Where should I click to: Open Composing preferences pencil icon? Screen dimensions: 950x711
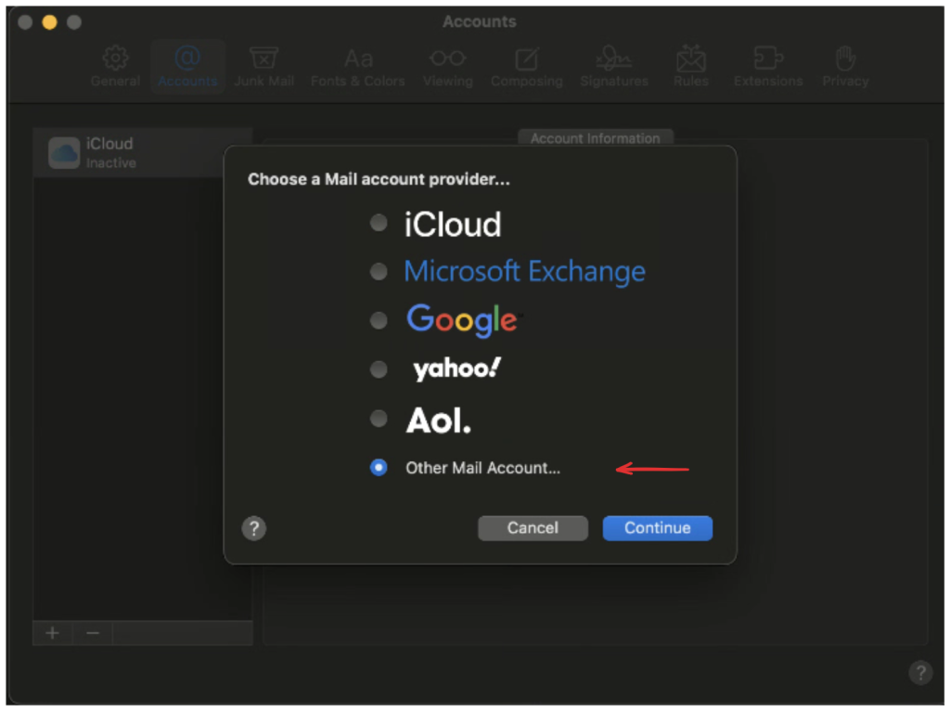point(526,59)
